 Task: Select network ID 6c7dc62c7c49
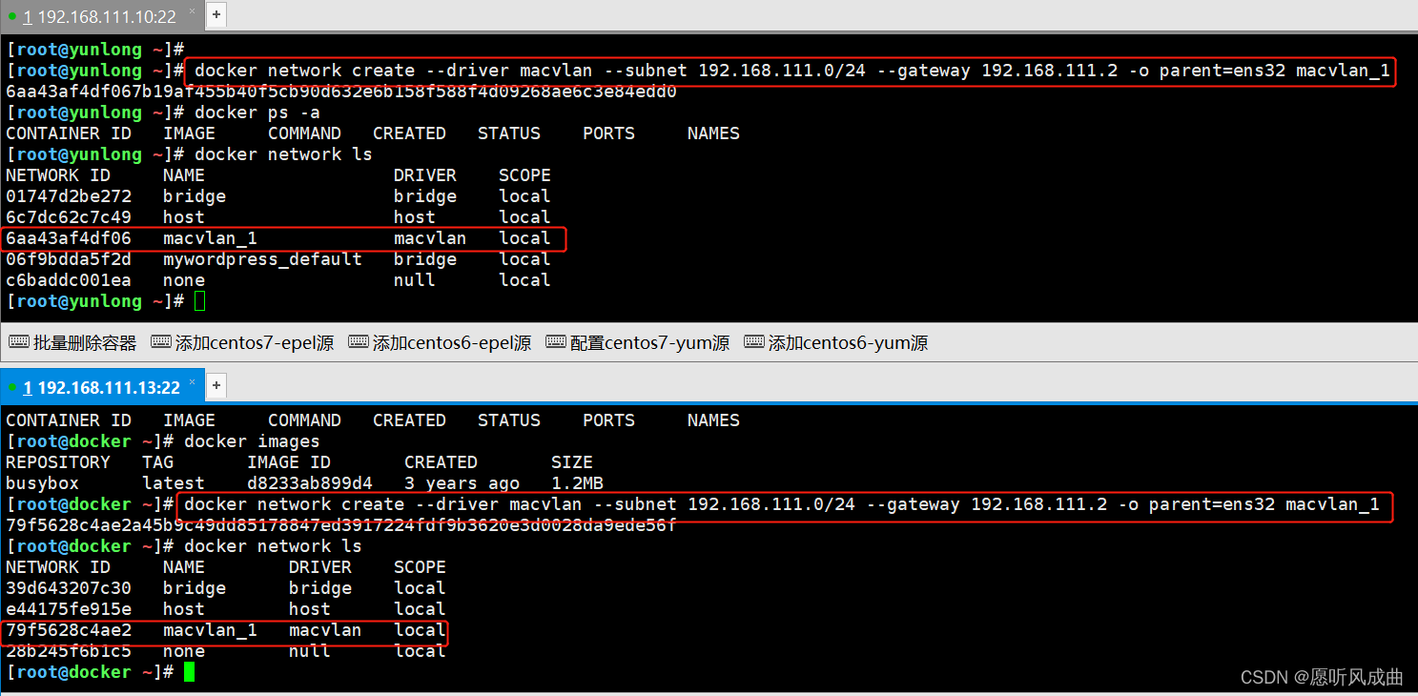(69, 217)
